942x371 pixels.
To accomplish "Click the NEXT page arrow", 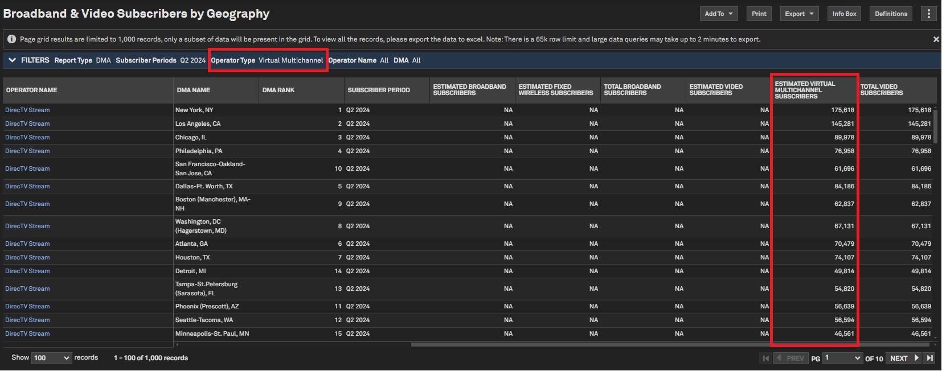I will pyautogui.click(x=904, y=358).
